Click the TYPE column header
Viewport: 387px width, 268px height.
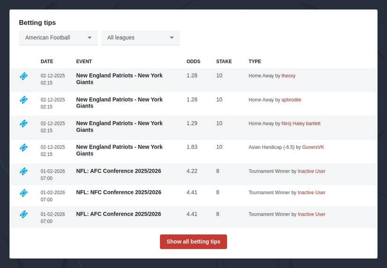(255, 61)
